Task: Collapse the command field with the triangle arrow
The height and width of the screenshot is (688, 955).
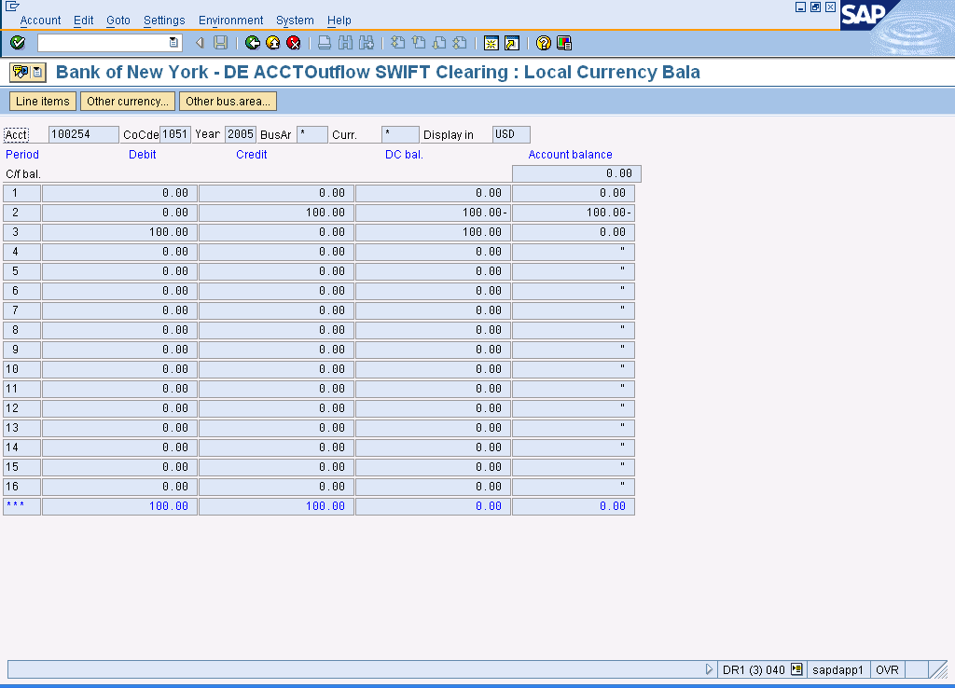Action: tap(200, 43)
